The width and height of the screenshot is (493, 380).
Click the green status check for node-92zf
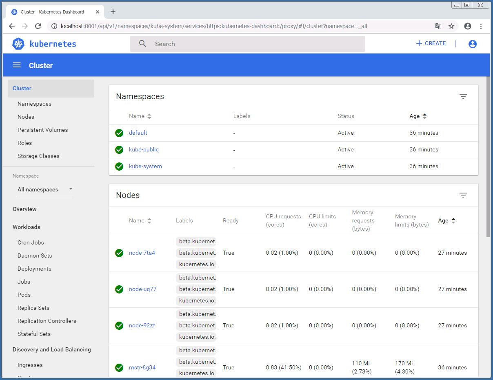pos(119,326)
